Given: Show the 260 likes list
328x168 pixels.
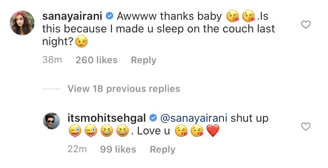Looking at the screenshot, I should 96,60.
